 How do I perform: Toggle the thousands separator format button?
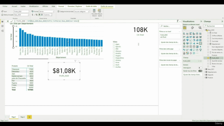(x=39, y=15)
